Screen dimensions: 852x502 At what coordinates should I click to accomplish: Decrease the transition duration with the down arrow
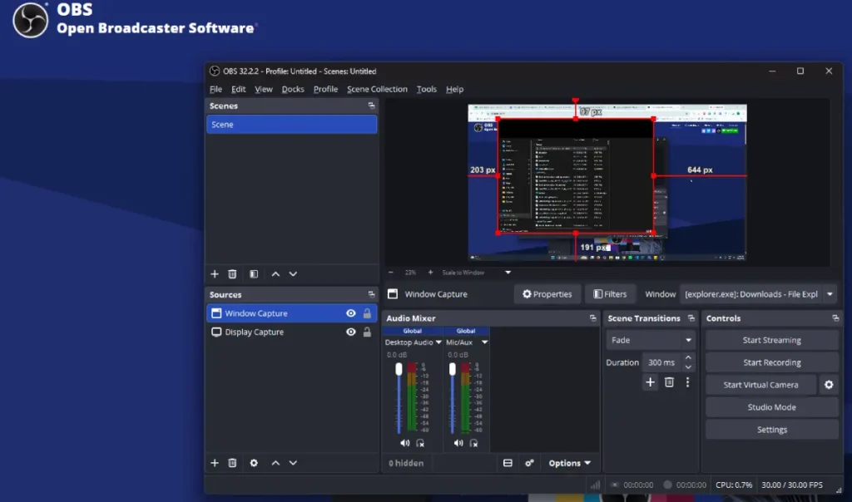point(688,367)
